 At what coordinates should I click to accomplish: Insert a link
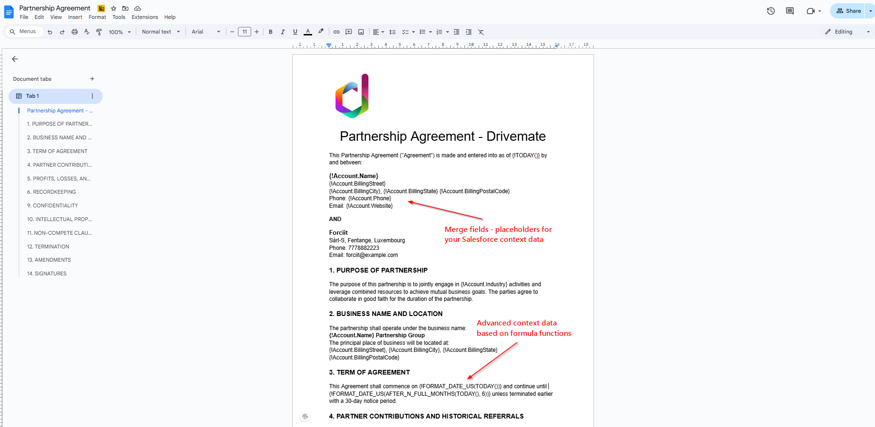[336, 32]
